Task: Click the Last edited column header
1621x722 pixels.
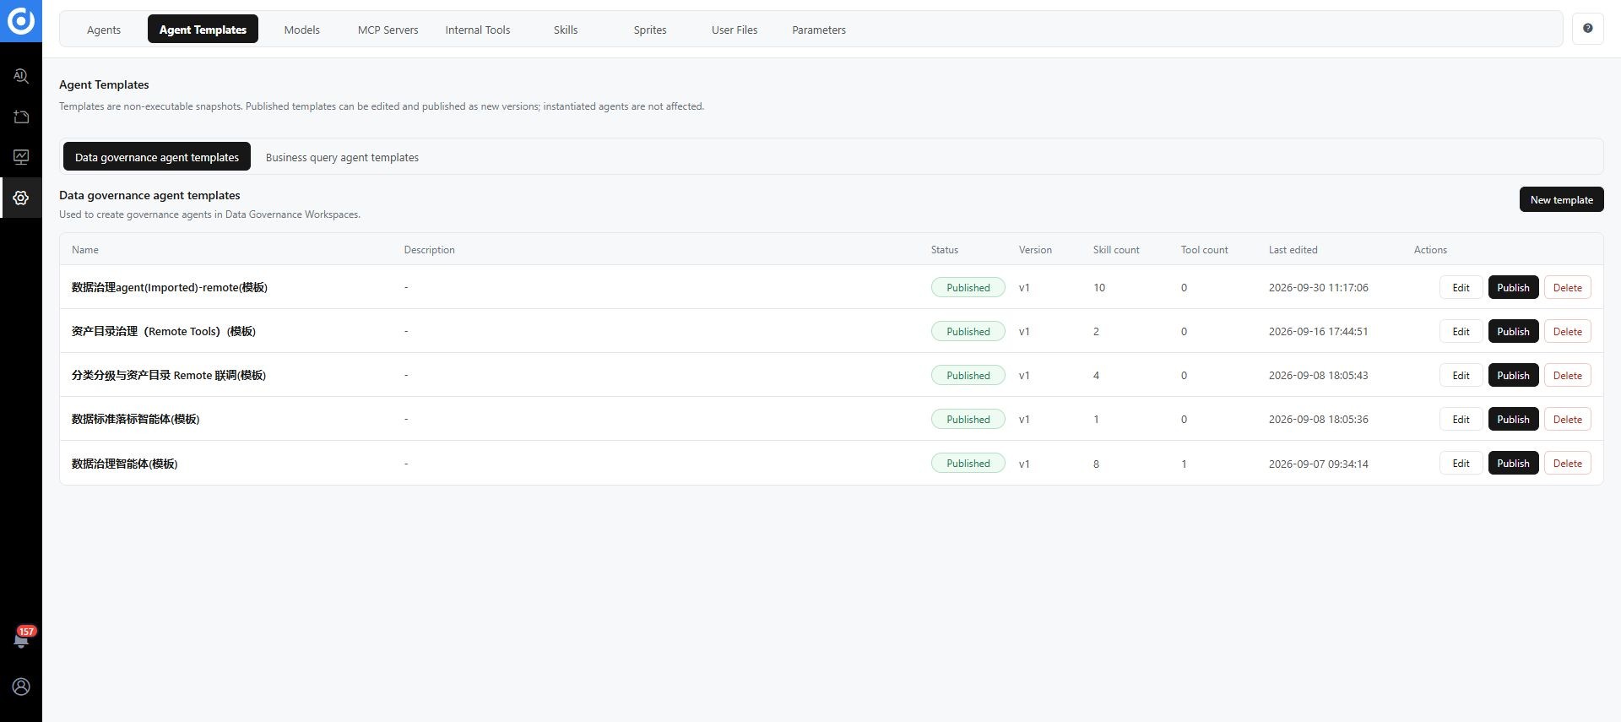Action: pyautogui.click(x=1293, y=250)
